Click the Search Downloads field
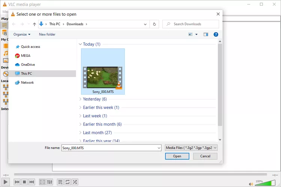The width and height of the screenshot is (281, 187). (190, 24)
